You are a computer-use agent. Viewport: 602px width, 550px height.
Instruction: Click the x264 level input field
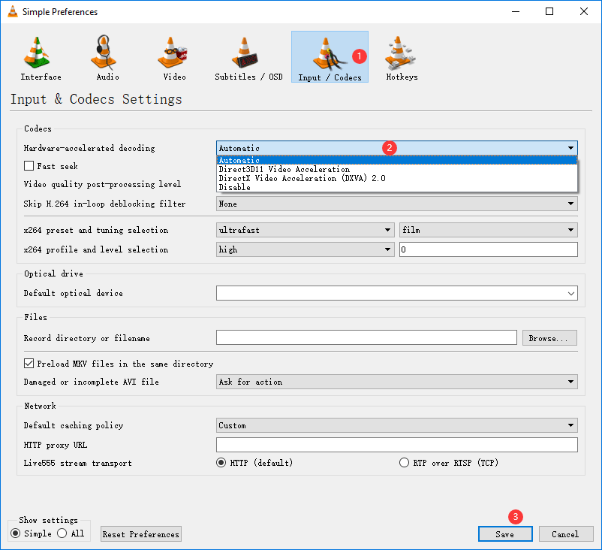[x=489, y=249]
